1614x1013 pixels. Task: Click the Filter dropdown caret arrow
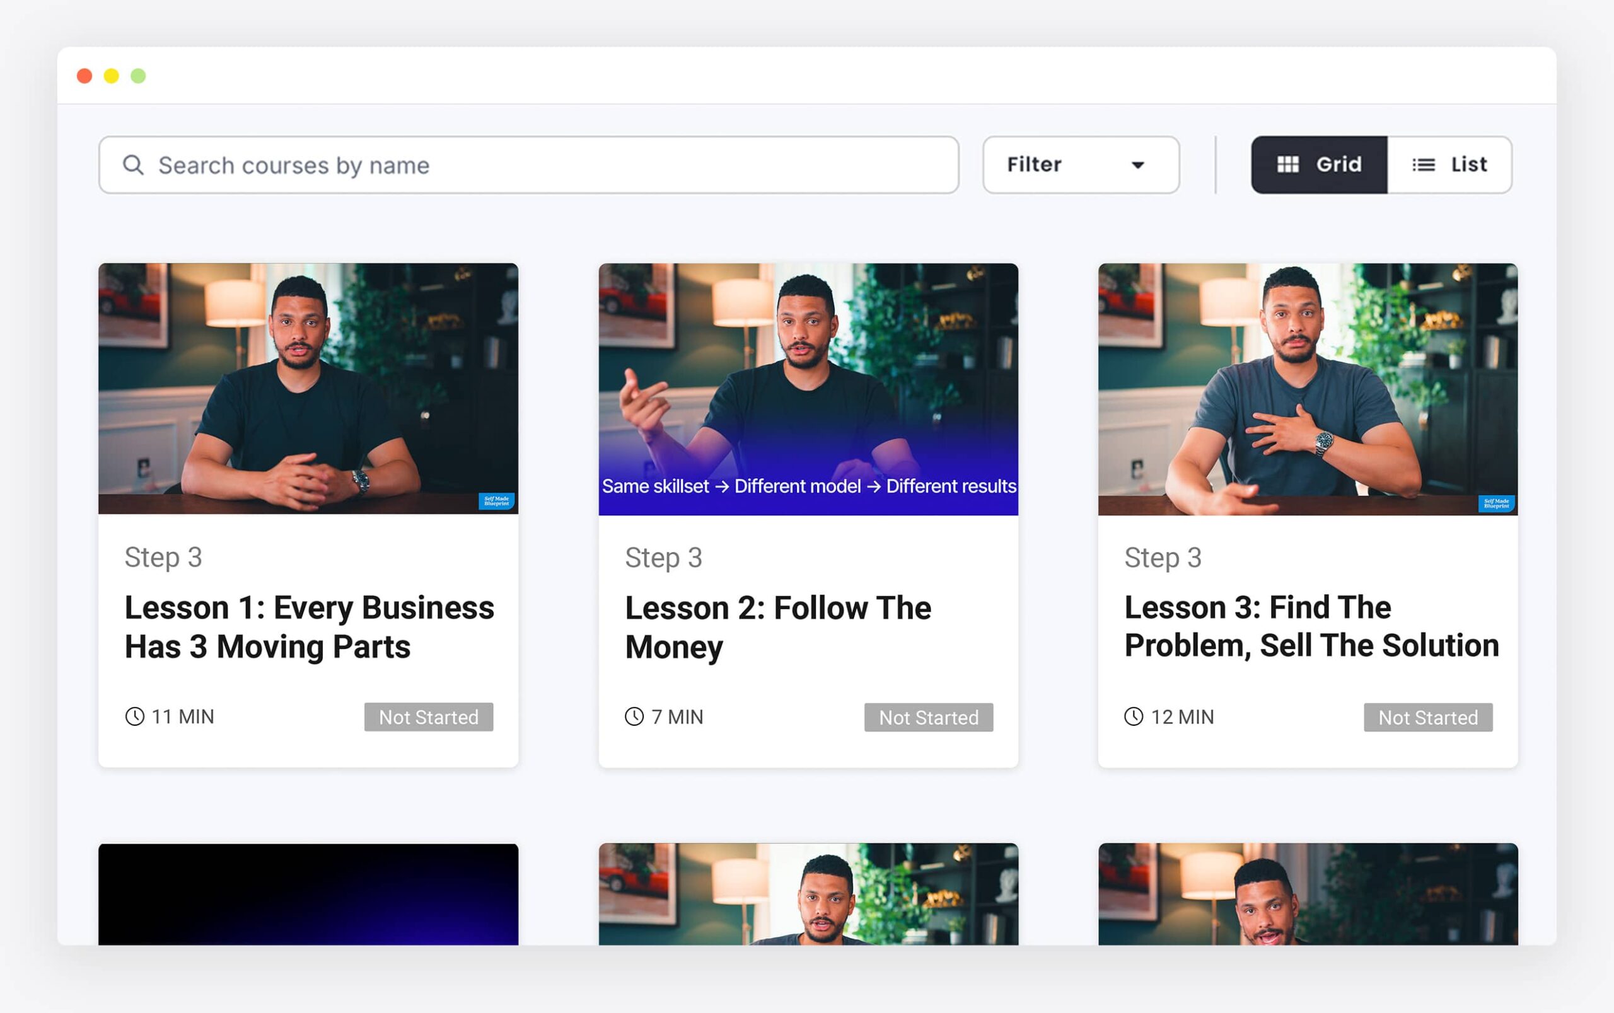coord(1137,166)
